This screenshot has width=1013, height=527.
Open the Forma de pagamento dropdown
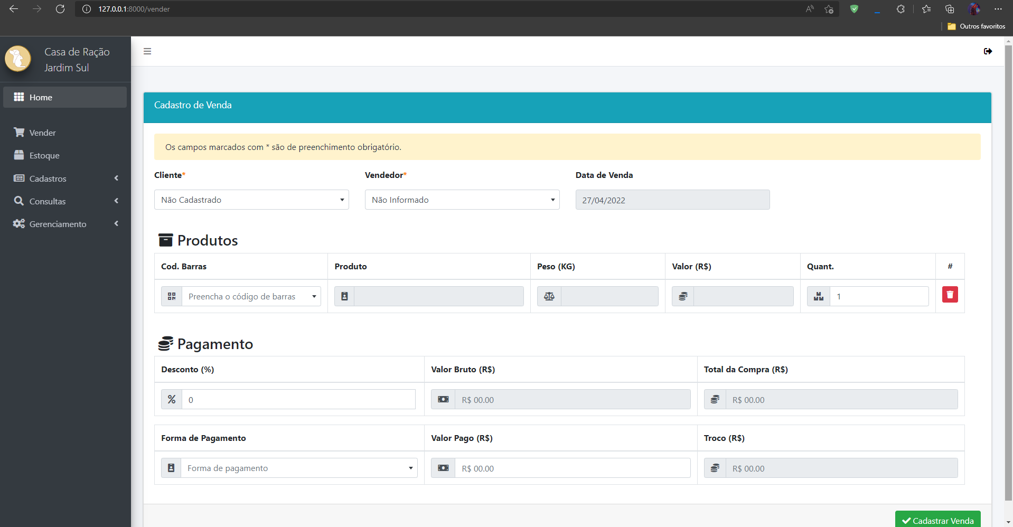click(299, 468)
